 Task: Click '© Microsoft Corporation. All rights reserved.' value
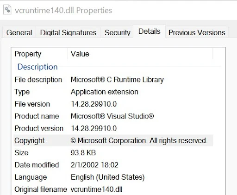[x=139, y=141]
